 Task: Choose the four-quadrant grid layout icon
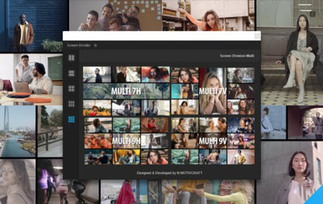[x=71, y=88]
